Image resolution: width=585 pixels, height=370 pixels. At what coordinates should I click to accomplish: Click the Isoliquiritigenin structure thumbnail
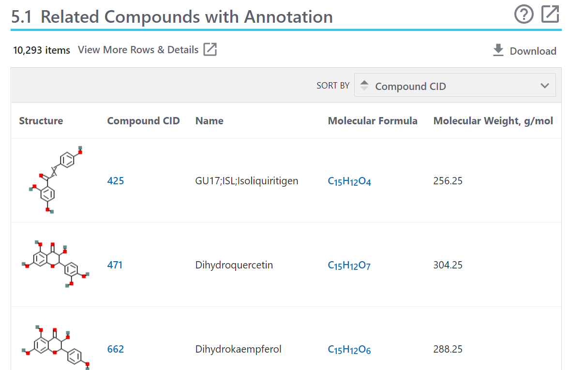coord(56,180)
